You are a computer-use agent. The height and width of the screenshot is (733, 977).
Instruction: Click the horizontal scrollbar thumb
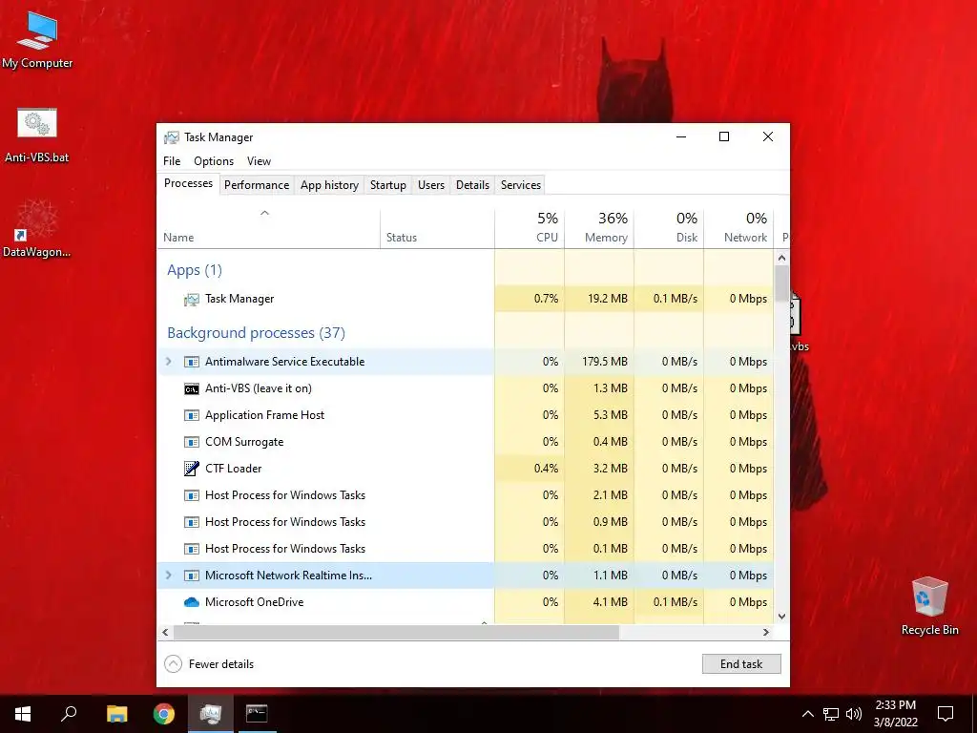[396, 632]
